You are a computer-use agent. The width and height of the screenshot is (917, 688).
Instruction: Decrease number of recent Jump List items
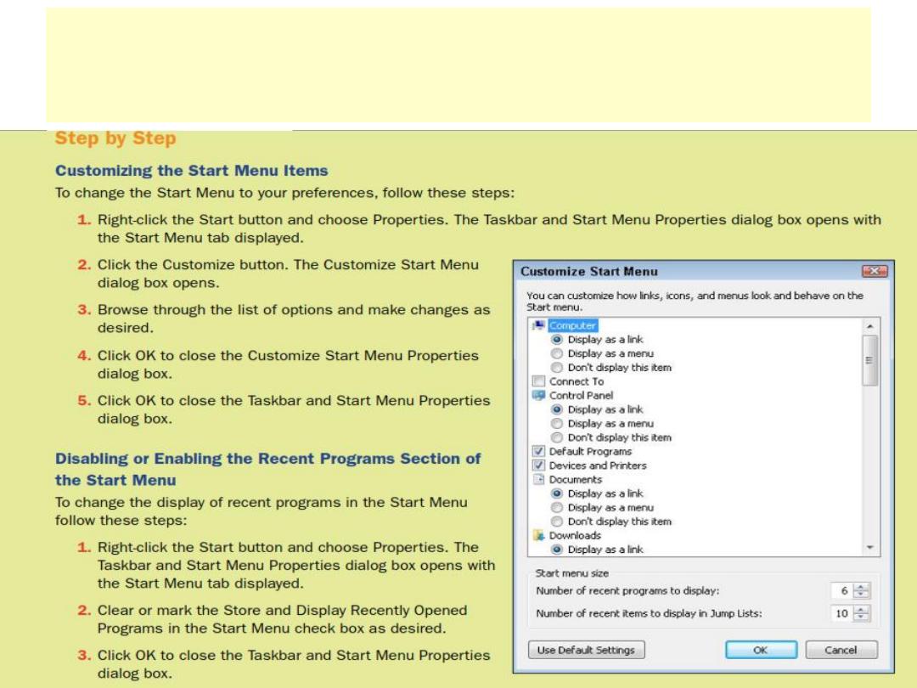tap(862, 618)
